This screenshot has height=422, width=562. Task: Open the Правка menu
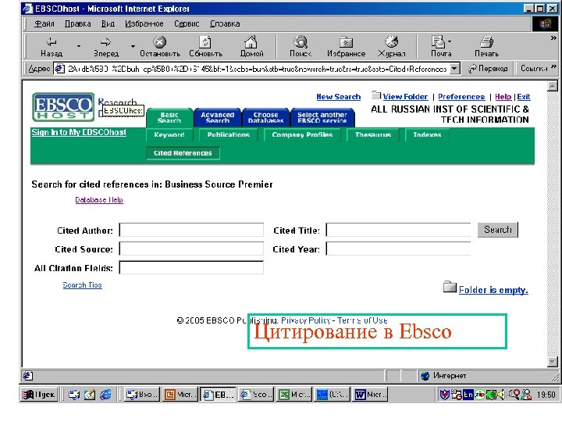coord(78,23)
